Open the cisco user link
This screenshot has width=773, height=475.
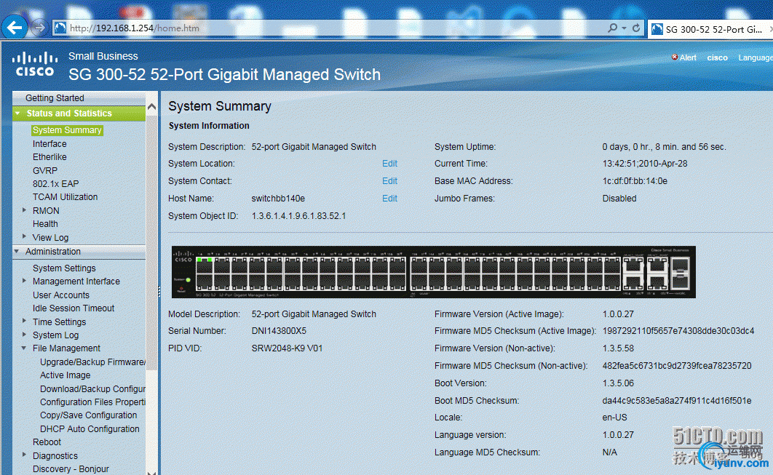click(x=717, y=57)
